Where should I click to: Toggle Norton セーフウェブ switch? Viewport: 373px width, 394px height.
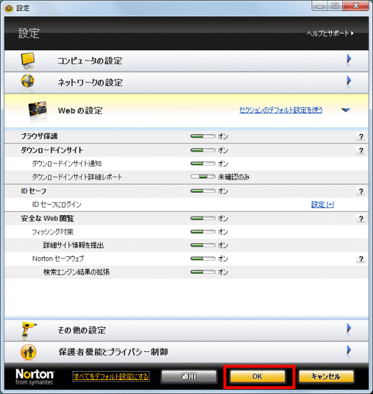pos(203,258)
